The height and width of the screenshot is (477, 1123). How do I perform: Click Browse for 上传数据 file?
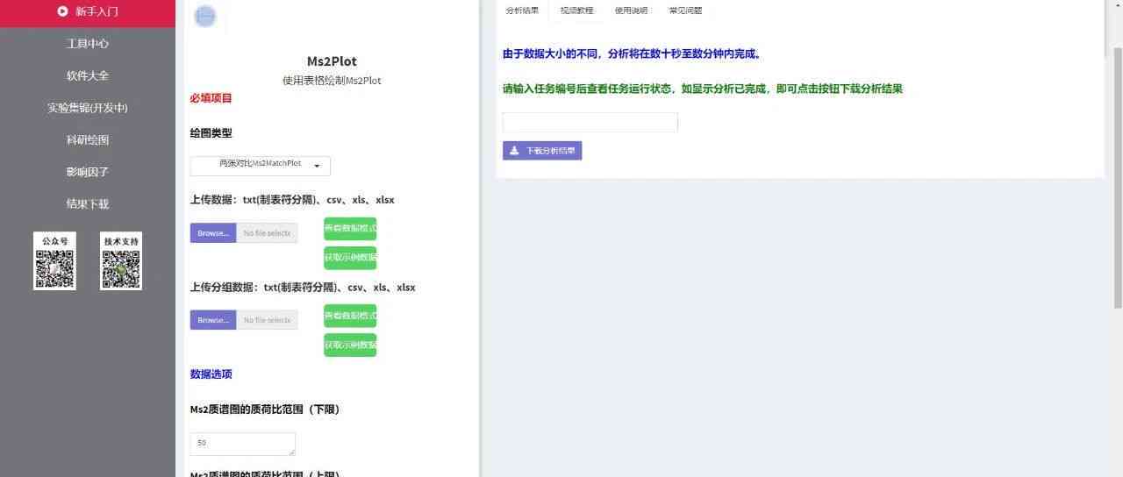point(213,233)
